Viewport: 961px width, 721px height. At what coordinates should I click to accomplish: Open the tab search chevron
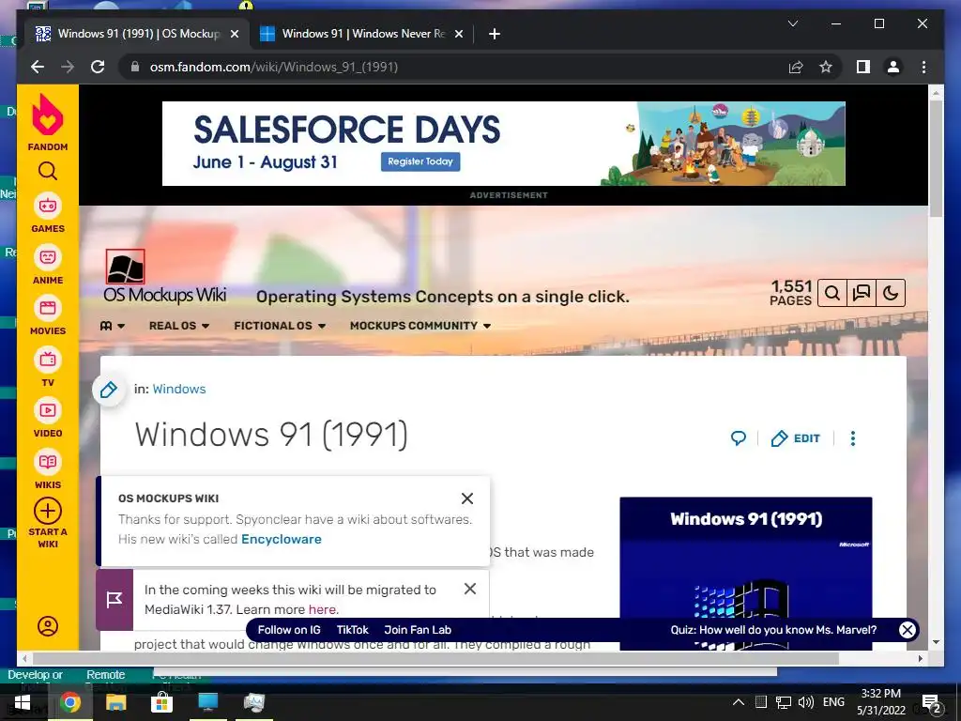pyautogui.click(x=792, y=23)
